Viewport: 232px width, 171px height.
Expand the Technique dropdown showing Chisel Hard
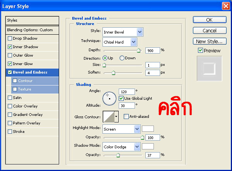pos(120,42)
